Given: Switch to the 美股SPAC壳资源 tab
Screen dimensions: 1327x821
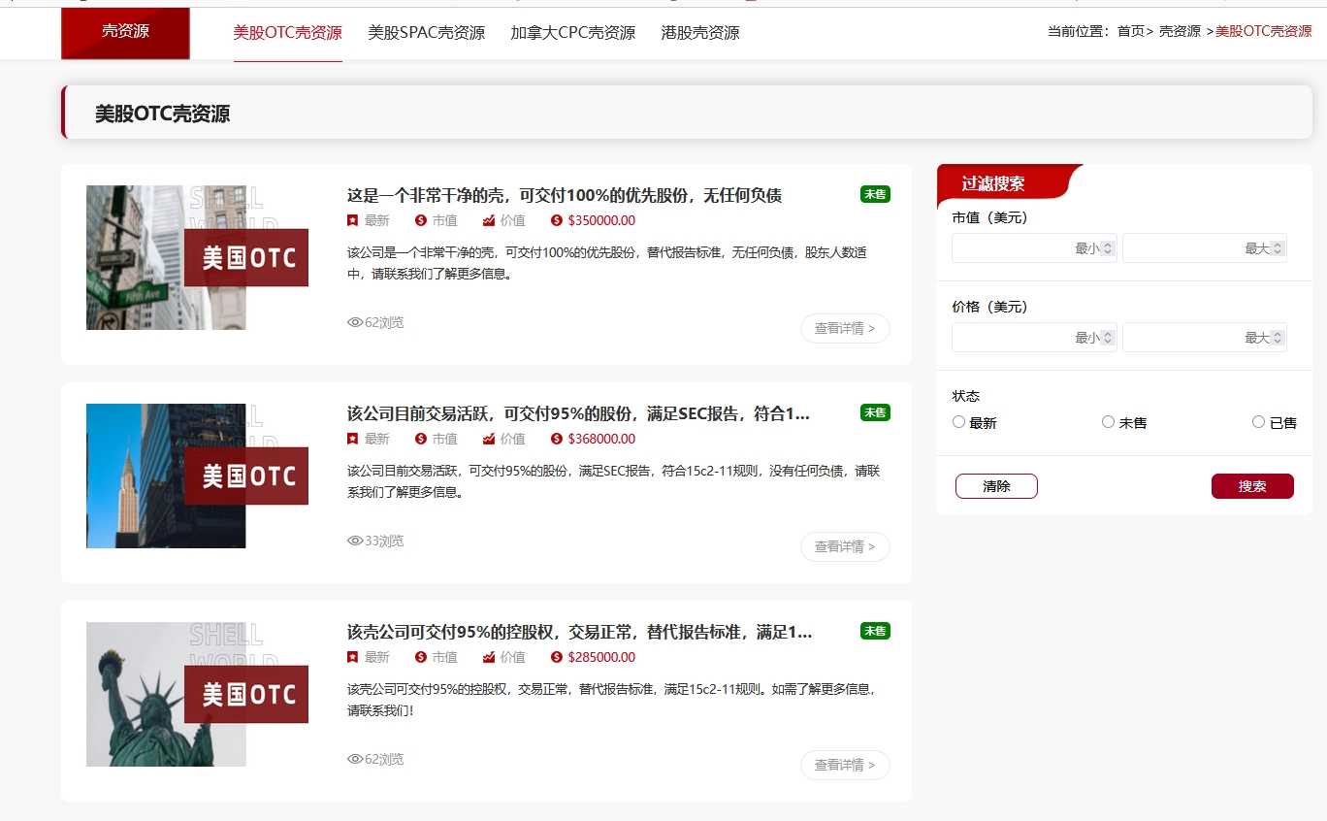Looking at the screenshot, I should pyautogui.click(x=427, y=32).
